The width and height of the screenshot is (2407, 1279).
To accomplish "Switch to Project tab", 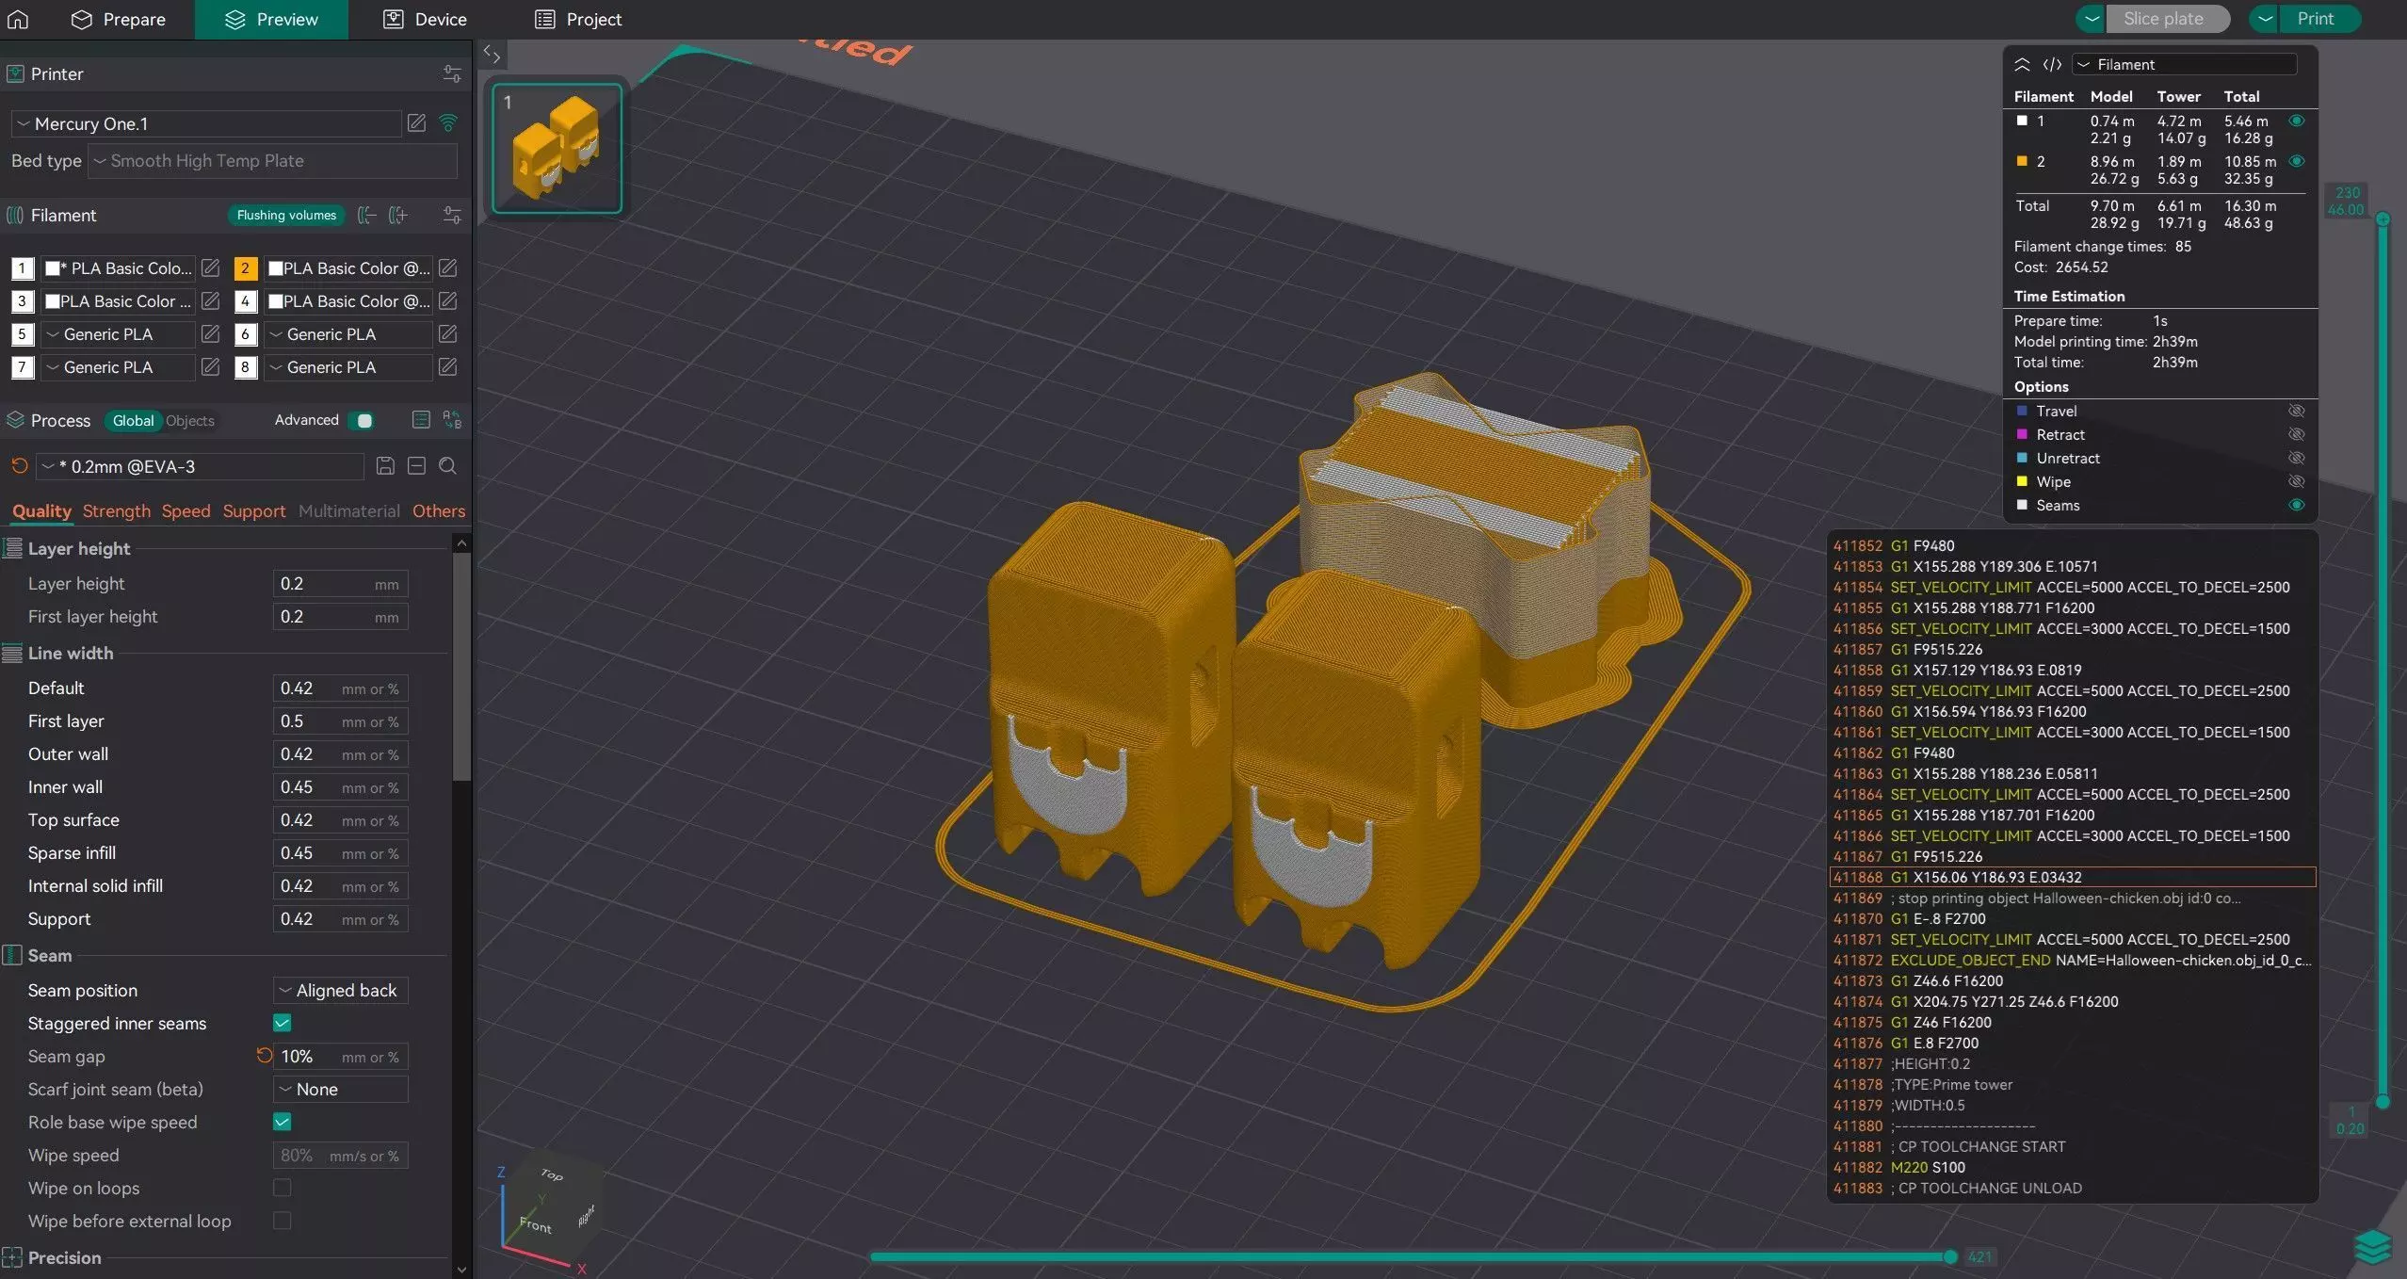I will 578,19.
